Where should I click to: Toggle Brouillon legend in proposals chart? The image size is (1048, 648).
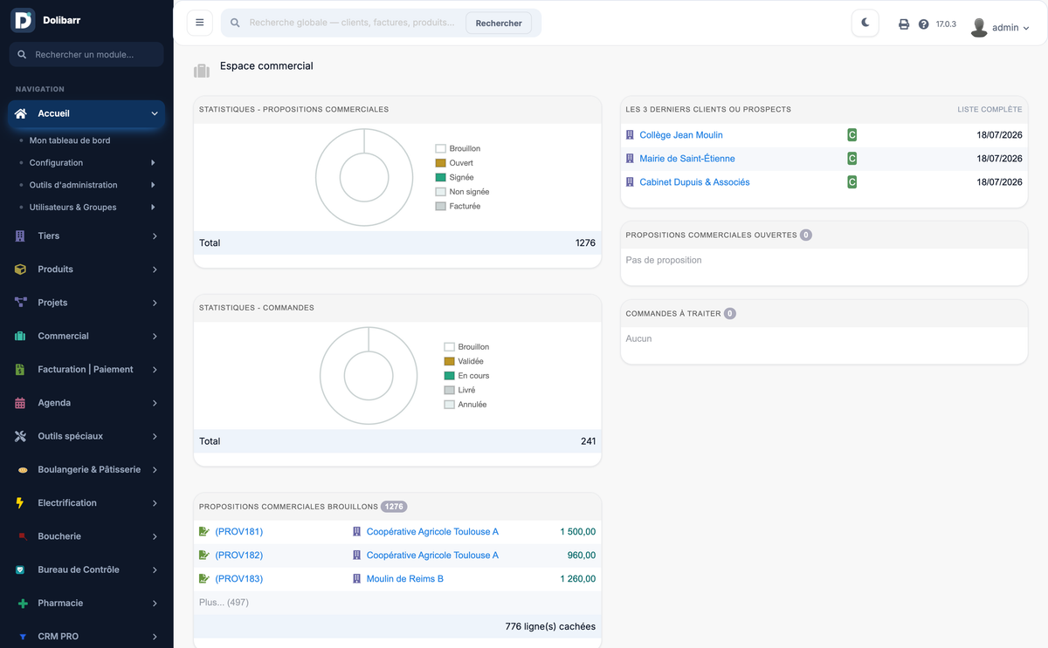(458, 149)
